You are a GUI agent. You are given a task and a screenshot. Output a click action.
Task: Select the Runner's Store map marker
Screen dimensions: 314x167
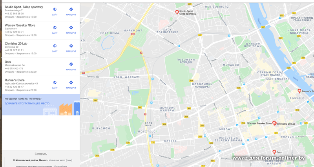pyautogui.click(x=299, y=91)
